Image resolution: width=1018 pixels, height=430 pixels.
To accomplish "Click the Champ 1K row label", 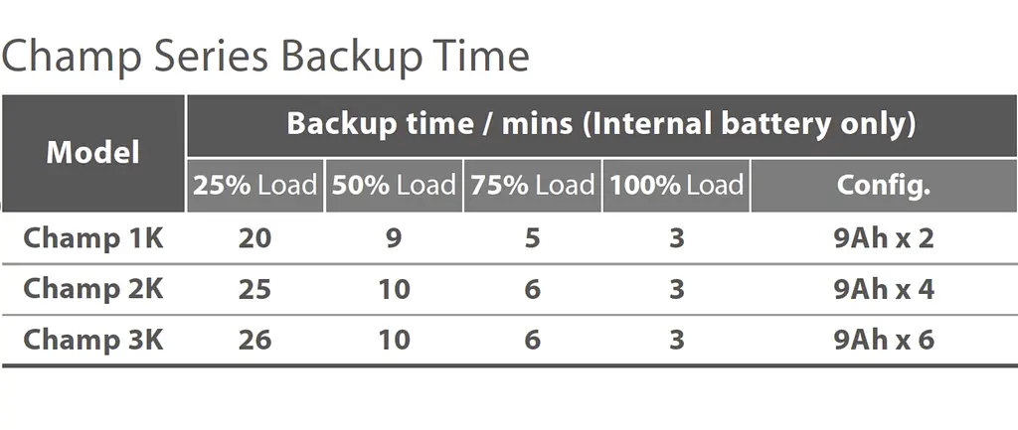I will 92,238.
